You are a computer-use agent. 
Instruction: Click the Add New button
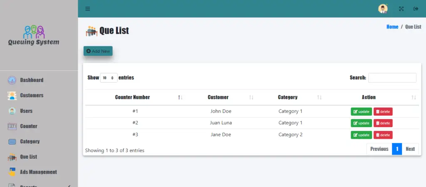click(98, 51)
